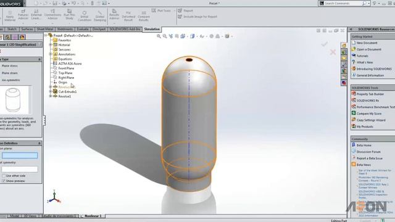Open the SOLIDWORKS Add-Ins tab
395x222 pixels.
point(125,29)
